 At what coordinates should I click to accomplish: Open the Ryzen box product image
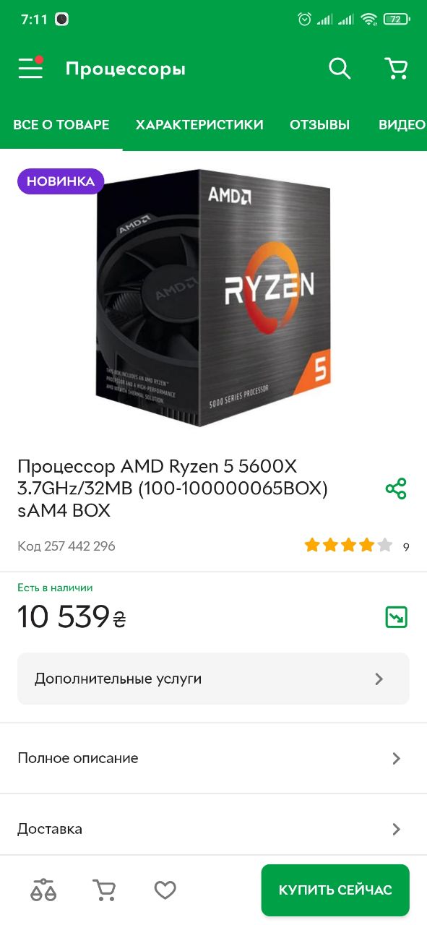214,297
